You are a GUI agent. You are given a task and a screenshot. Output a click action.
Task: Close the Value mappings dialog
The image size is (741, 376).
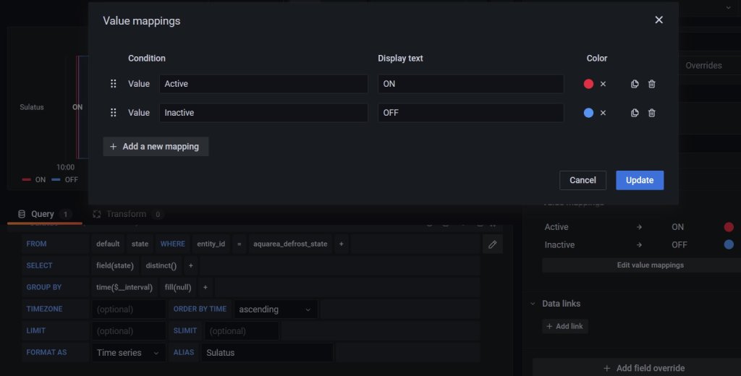click(x=659, y=20)
